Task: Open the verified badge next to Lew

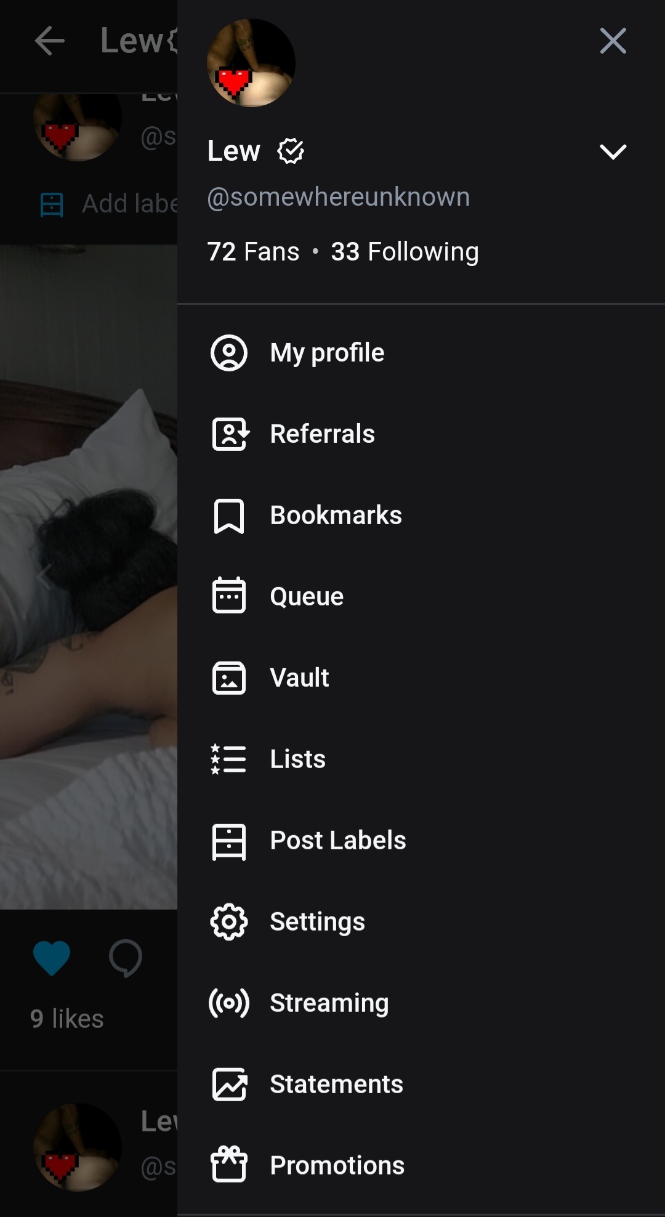Action: click(x=291, y=151)
